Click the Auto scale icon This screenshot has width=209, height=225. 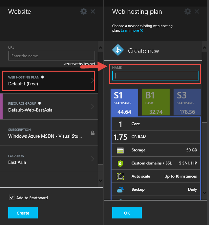coord(120,177)
